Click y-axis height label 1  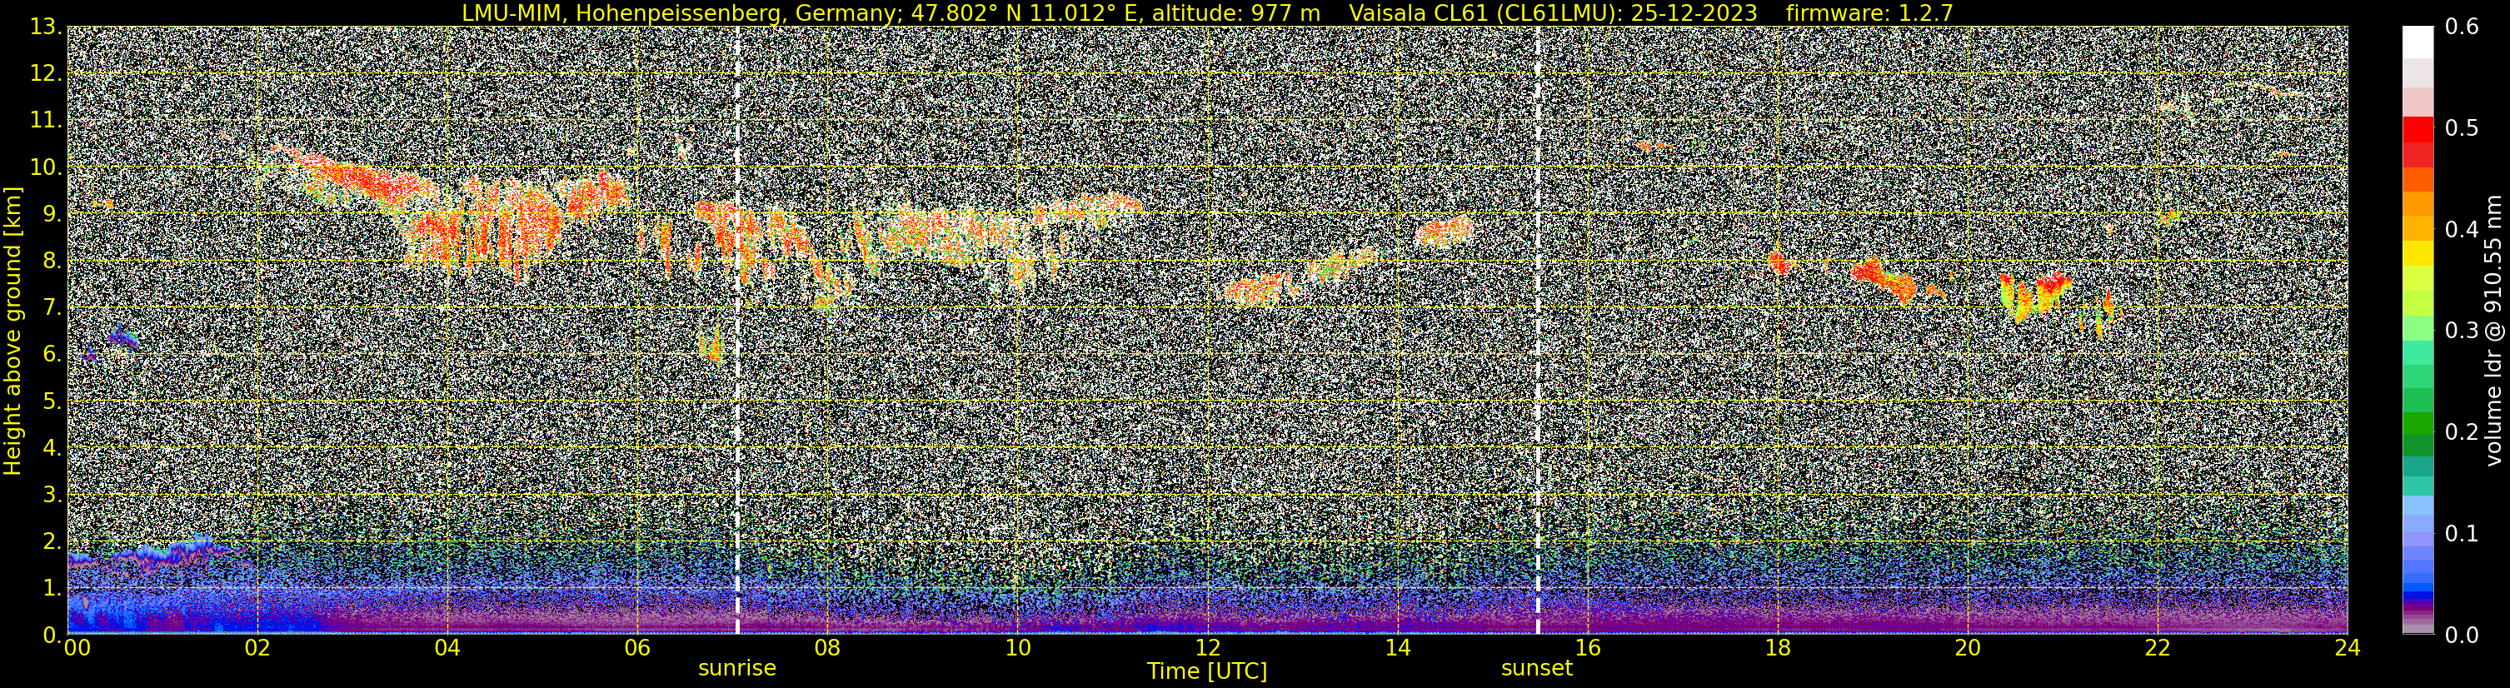pos(51,589)
